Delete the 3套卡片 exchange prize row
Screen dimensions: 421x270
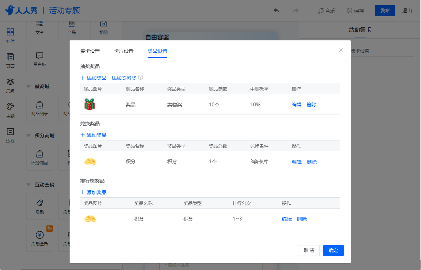[311, 162]
